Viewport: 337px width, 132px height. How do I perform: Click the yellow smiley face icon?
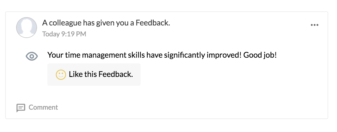click(61, 75)
